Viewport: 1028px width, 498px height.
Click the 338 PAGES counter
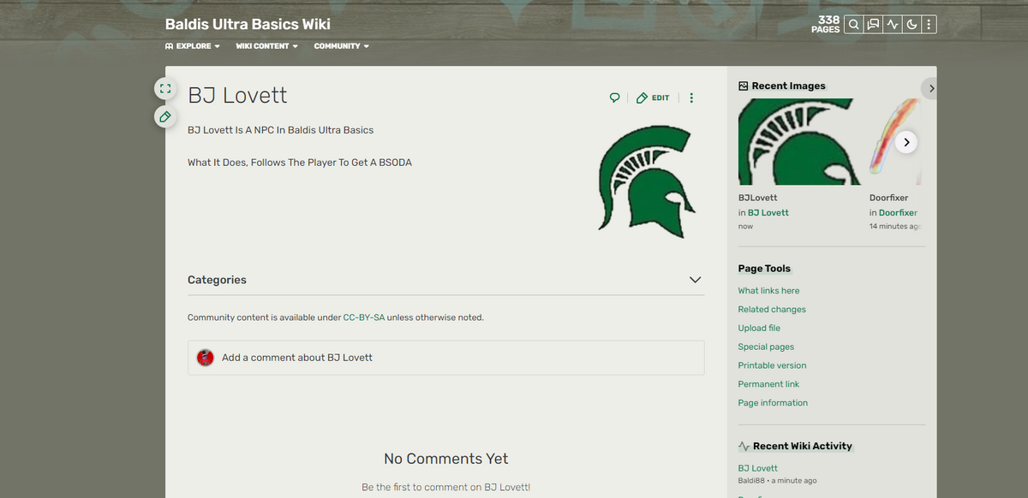[826, 25]
